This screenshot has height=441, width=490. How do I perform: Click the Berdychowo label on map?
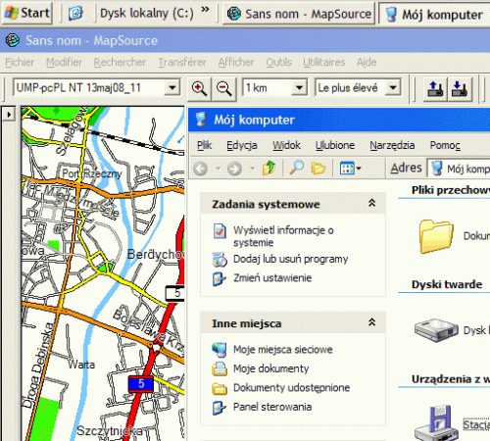coord(156,254)
